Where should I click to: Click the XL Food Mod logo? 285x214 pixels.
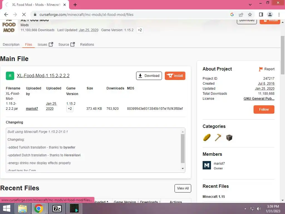tap(9, 26)
